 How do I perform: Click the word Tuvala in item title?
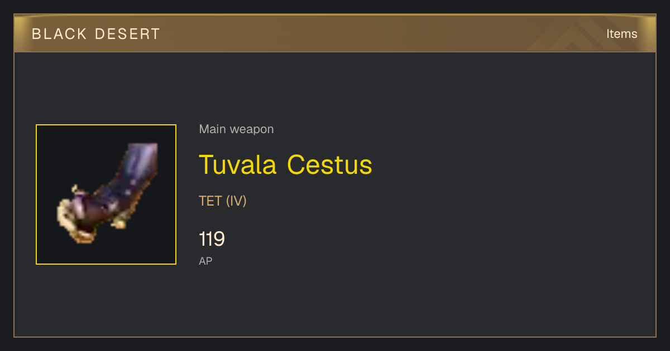click(x=238, y=164)
